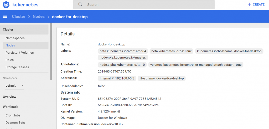Select Namespaces in the sidebar
This screenshot has width=269, height=129.
click(x=15, y=38)
